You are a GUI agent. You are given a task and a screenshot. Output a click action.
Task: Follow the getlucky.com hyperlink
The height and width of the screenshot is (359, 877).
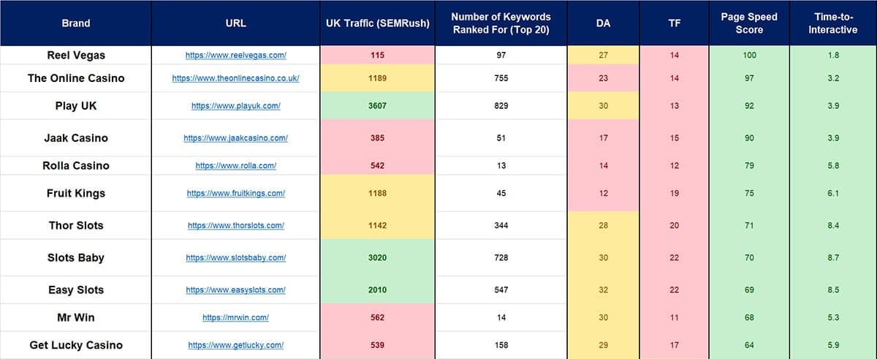click(x=236, y=345)
